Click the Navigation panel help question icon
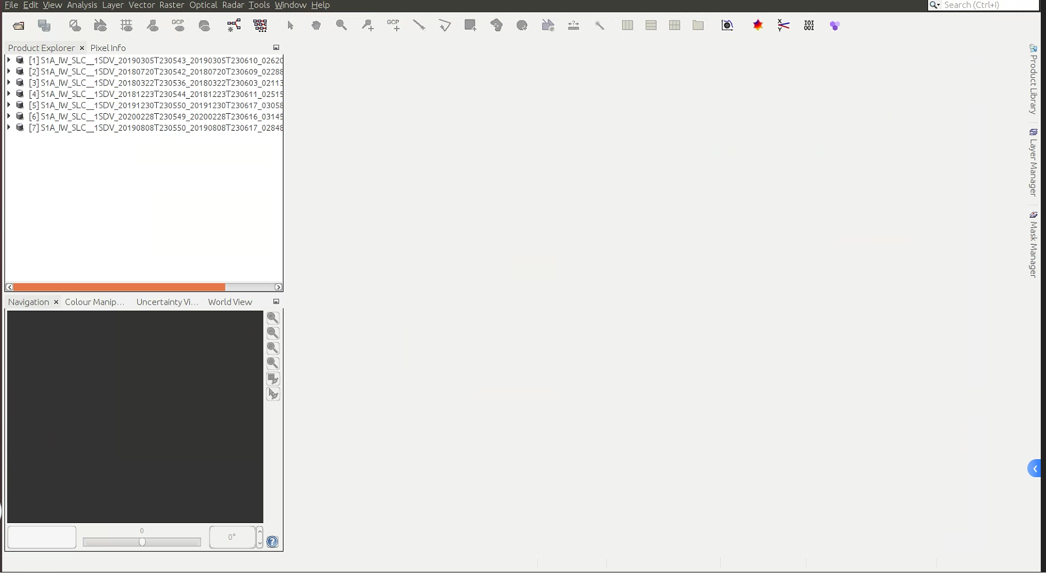Screen dimensions: 1046x573 coord(272,542)
